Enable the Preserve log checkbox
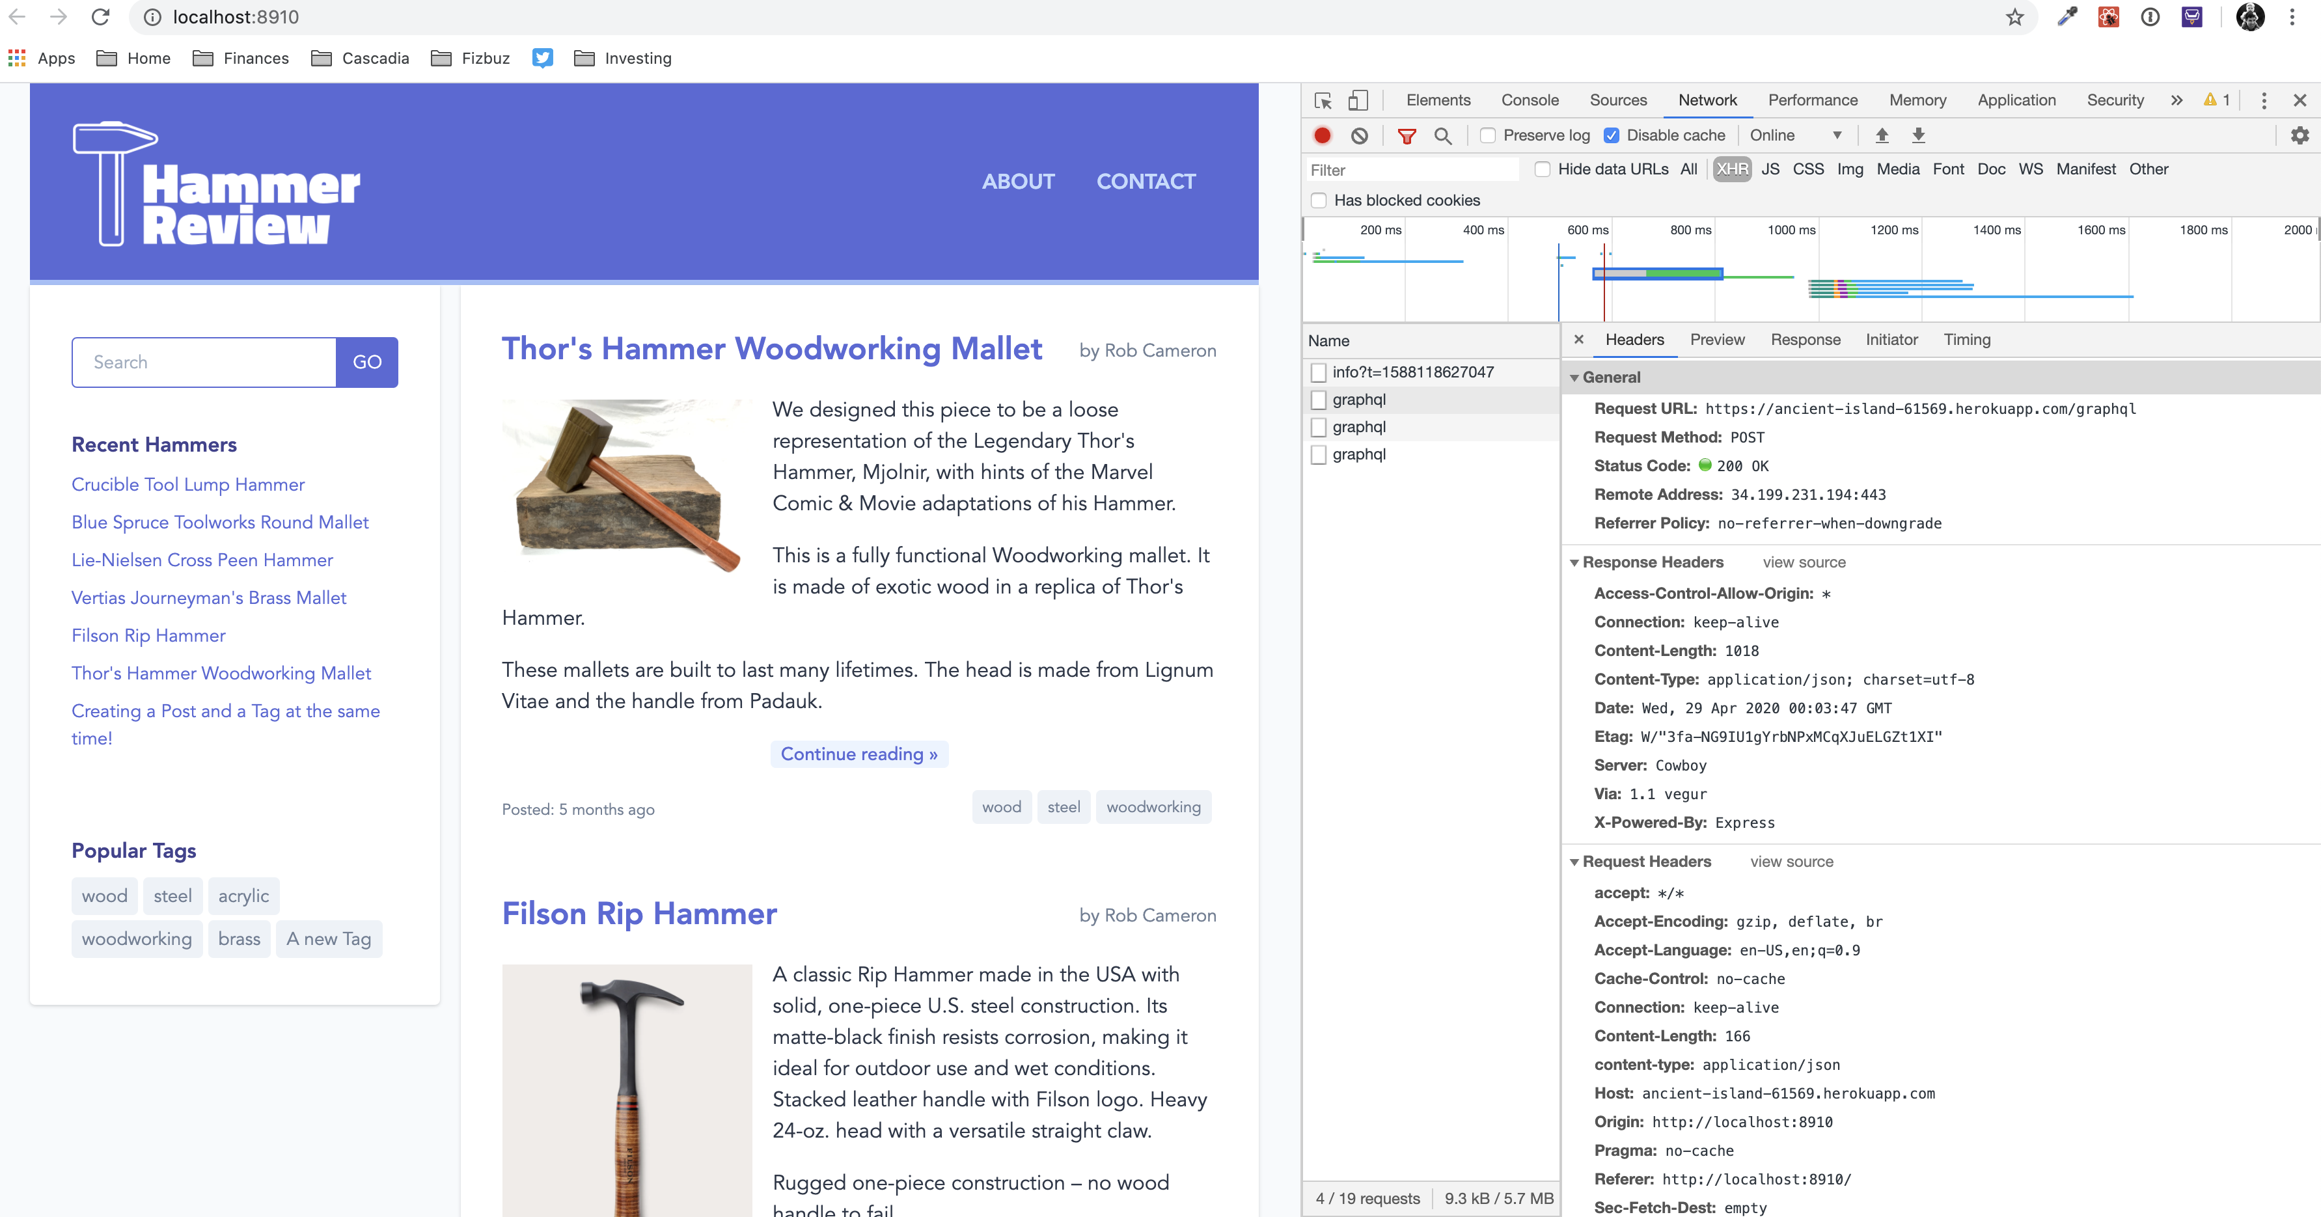 tap(1488, 136)
